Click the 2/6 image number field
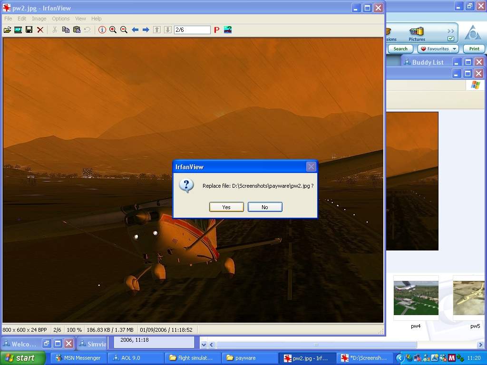This screenshot has width=487, height=365. point(192,30)
